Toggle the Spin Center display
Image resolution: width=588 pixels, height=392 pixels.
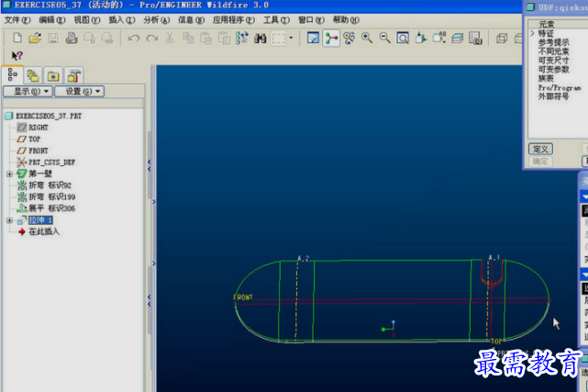(x=331, y=38)
